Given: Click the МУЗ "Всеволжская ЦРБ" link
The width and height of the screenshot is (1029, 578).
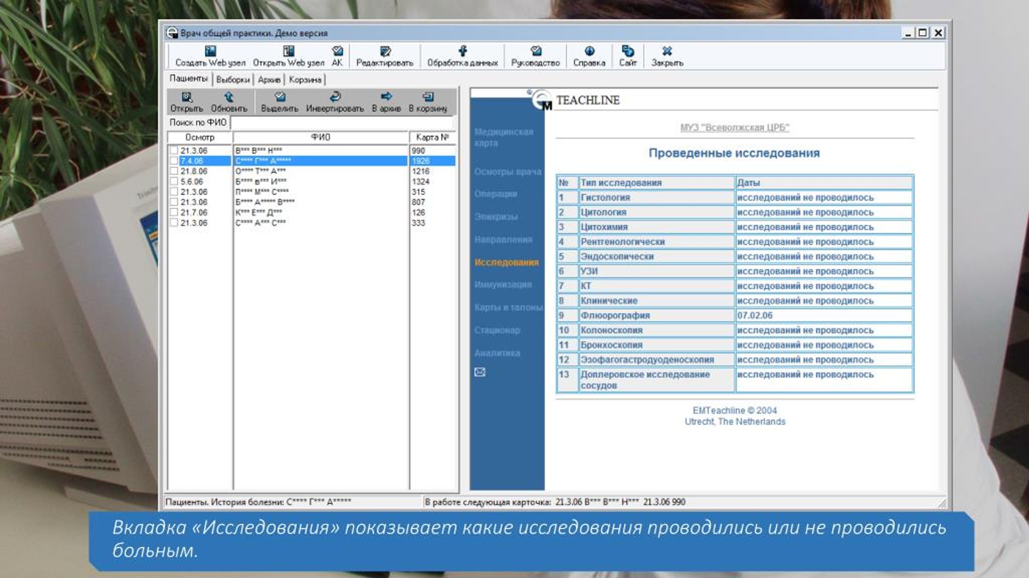Looking at the screenshot, I should point(734,128).
